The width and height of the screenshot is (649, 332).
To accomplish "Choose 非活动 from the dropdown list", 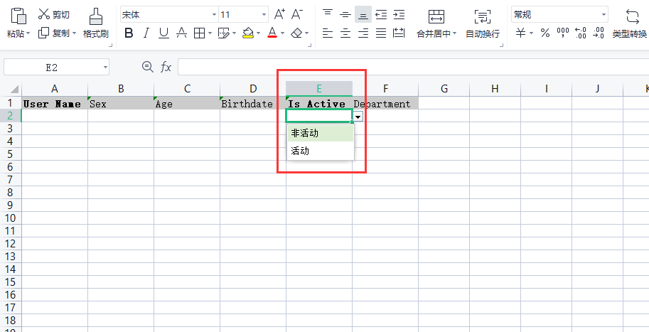I will tap(321, 133).
